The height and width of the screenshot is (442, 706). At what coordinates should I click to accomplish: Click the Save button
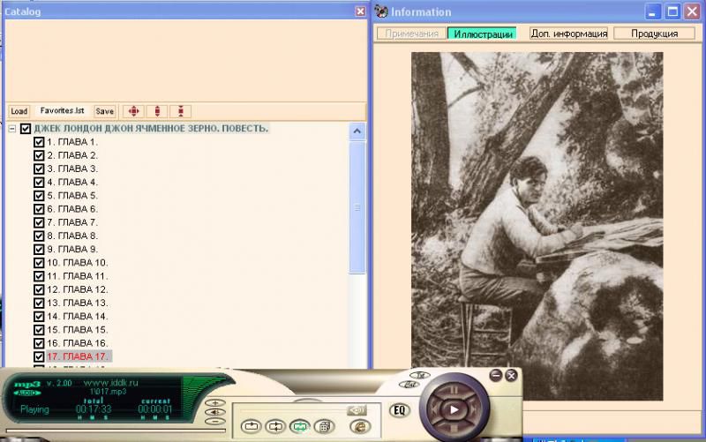click(x=105, y=111)
